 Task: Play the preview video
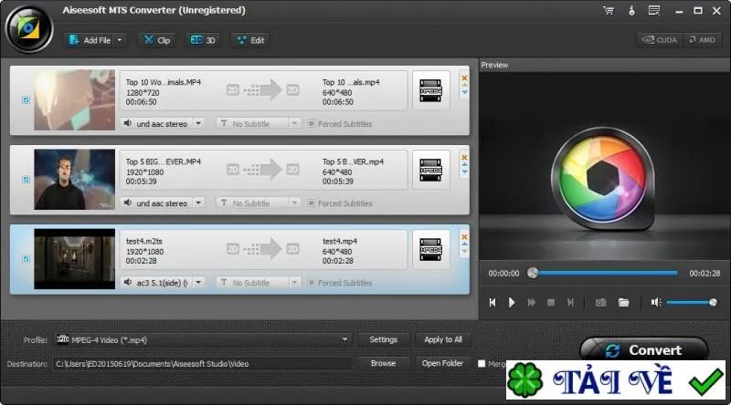point(512,303)
